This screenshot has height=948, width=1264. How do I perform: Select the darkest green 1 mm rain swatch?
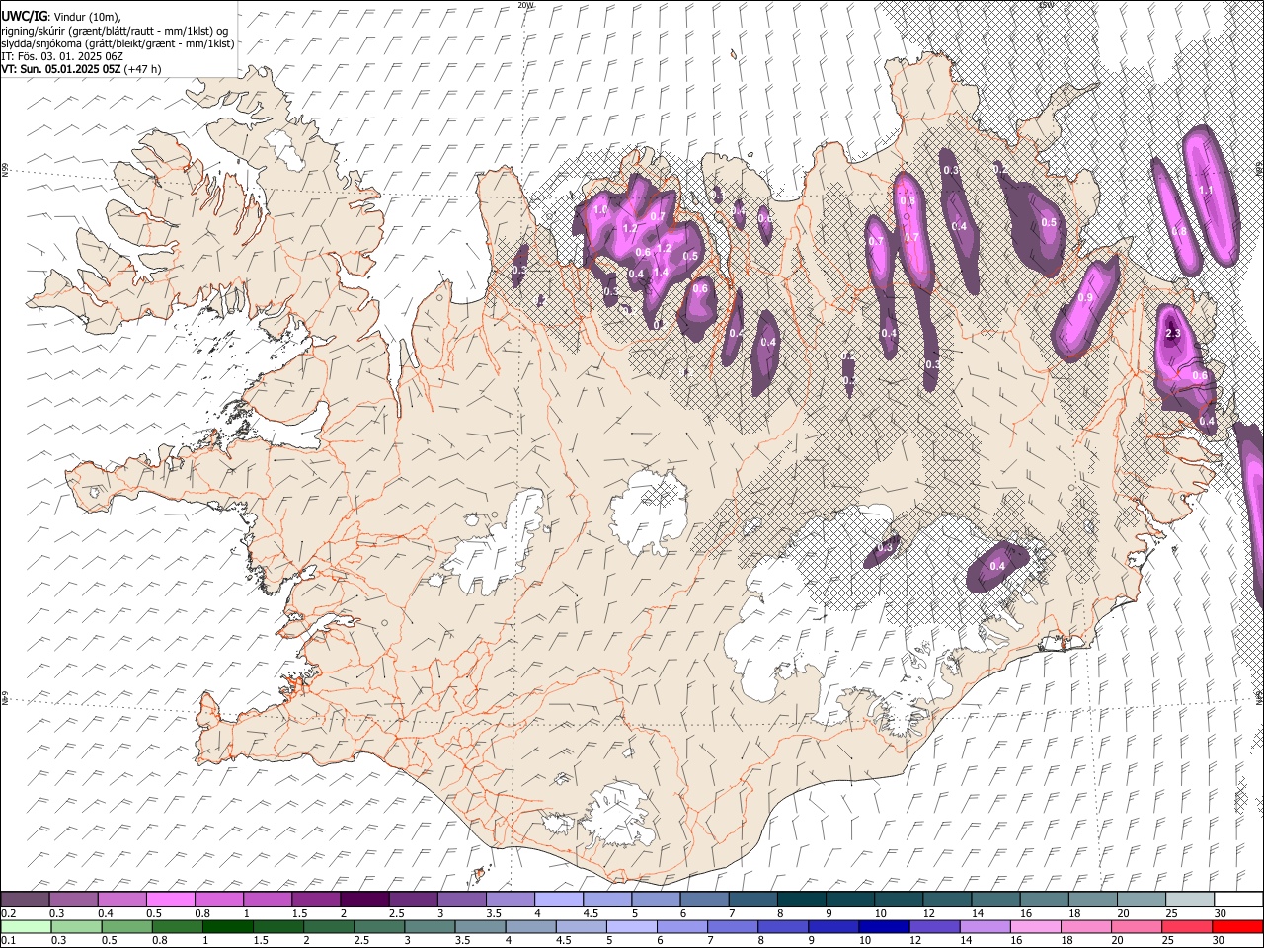(x=227, y=926)
